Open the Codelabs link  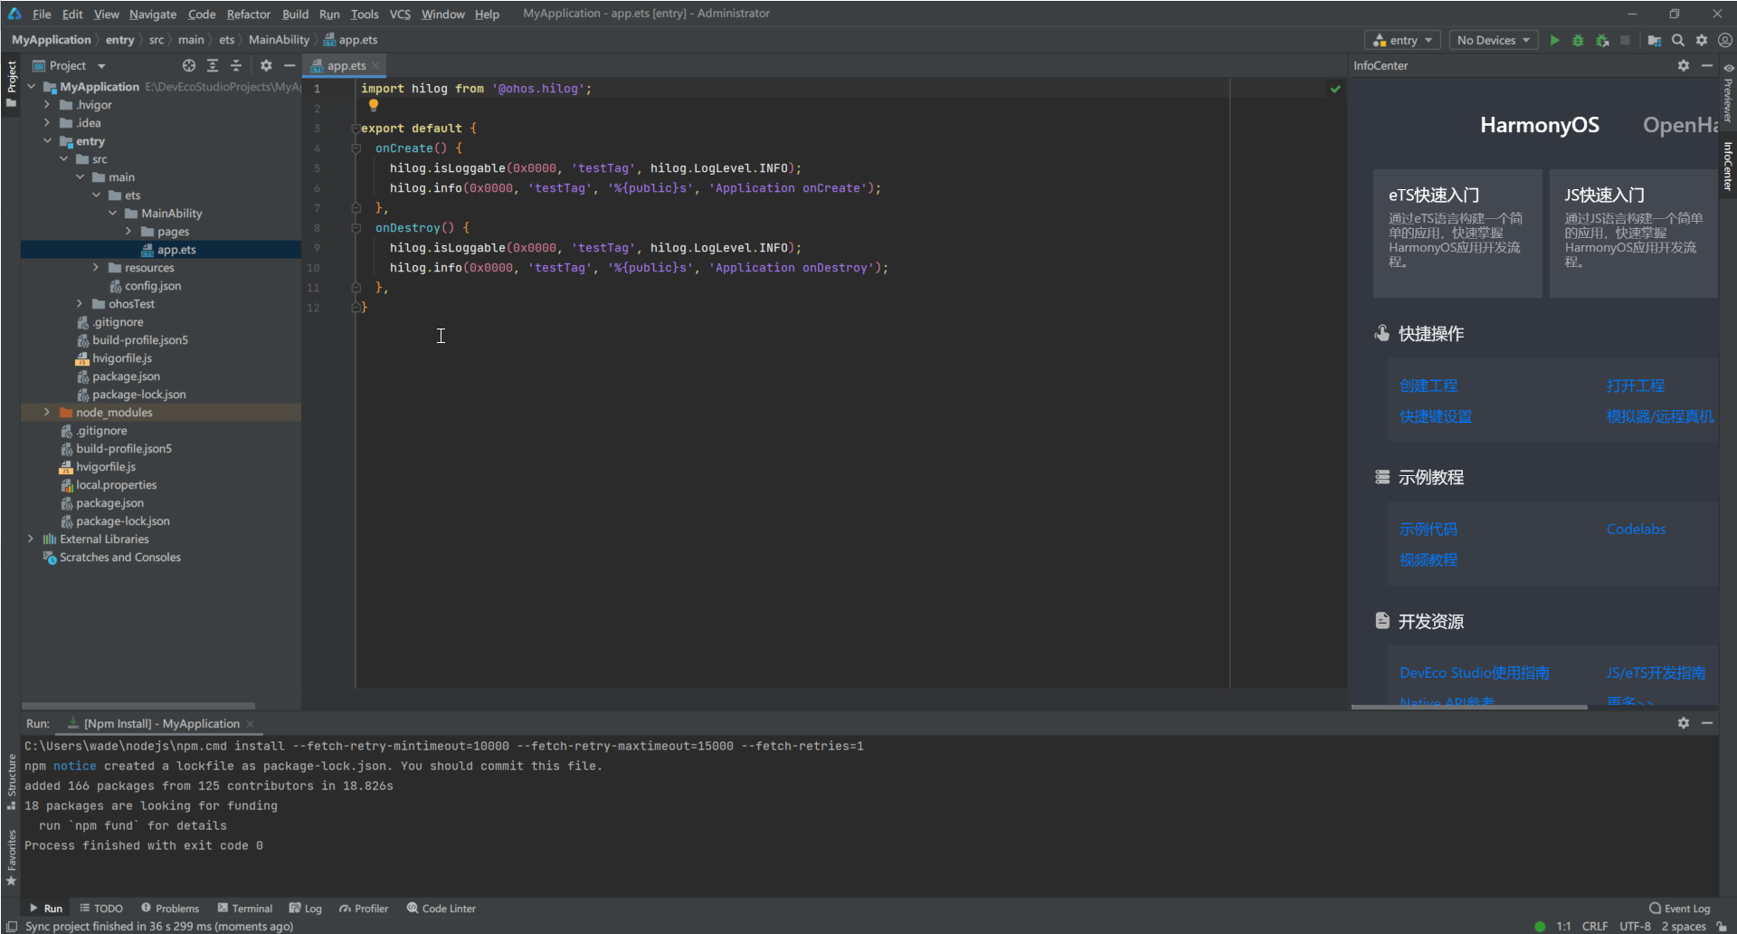click(x=1636, y=529)
